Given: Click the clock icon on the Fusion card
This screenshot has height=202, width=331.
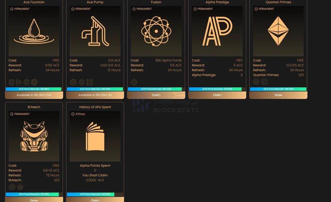Looking at the screenshot, I should tap(134, 9).
